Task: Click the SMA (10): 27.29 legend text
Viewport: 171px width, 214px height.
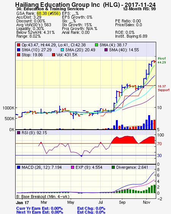Action: [36, 50]
